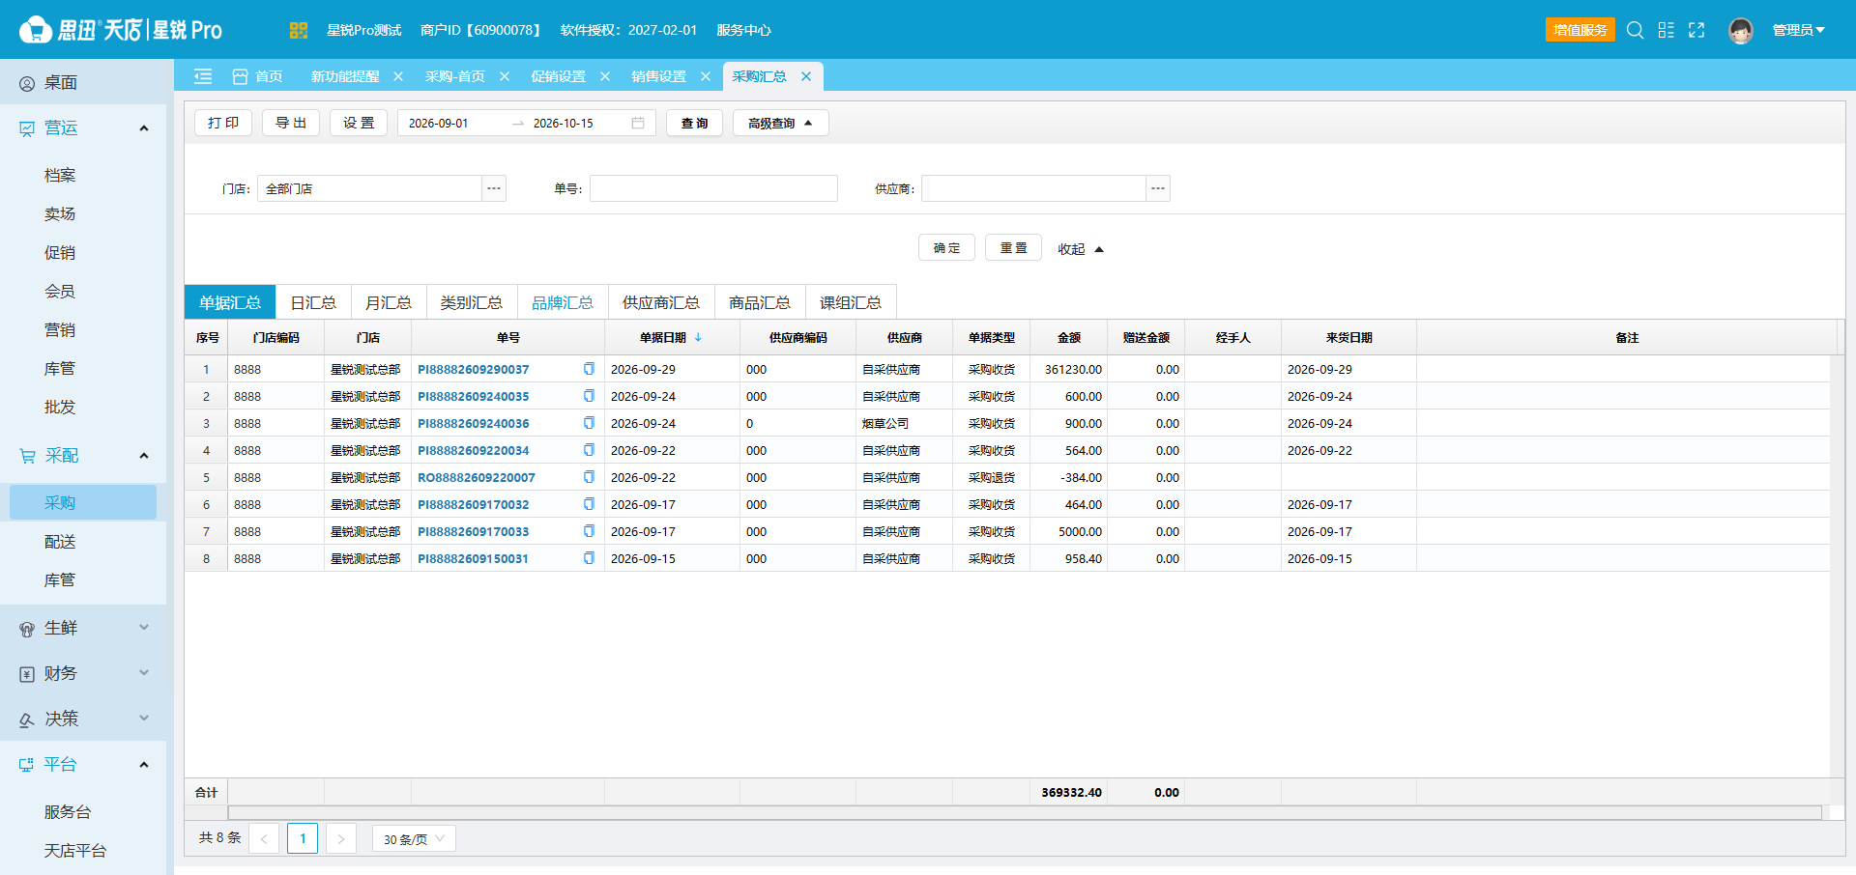The image size is (1856, 875).
Task: Open the date range calendar icon
Action: point(638,123)
